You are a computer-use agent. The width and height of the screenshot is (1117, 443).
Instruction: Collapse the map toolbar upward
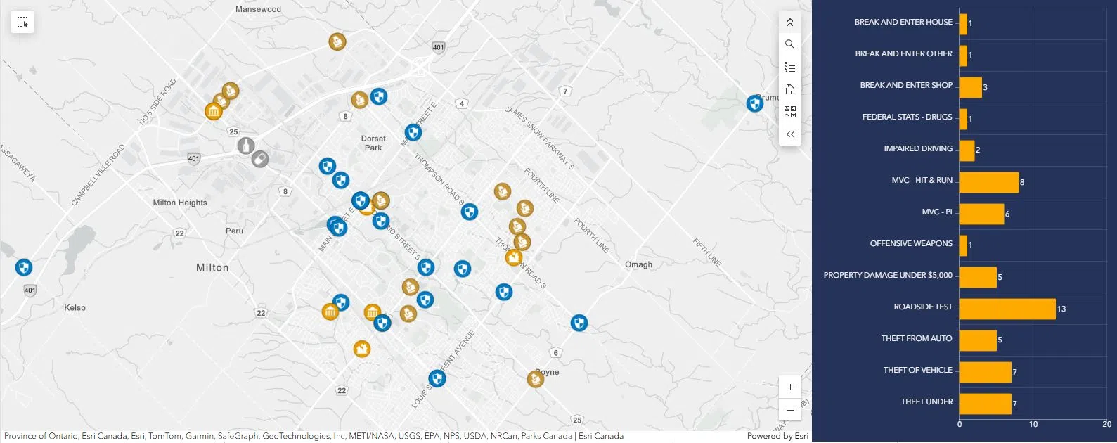click(x=790, y=23)
